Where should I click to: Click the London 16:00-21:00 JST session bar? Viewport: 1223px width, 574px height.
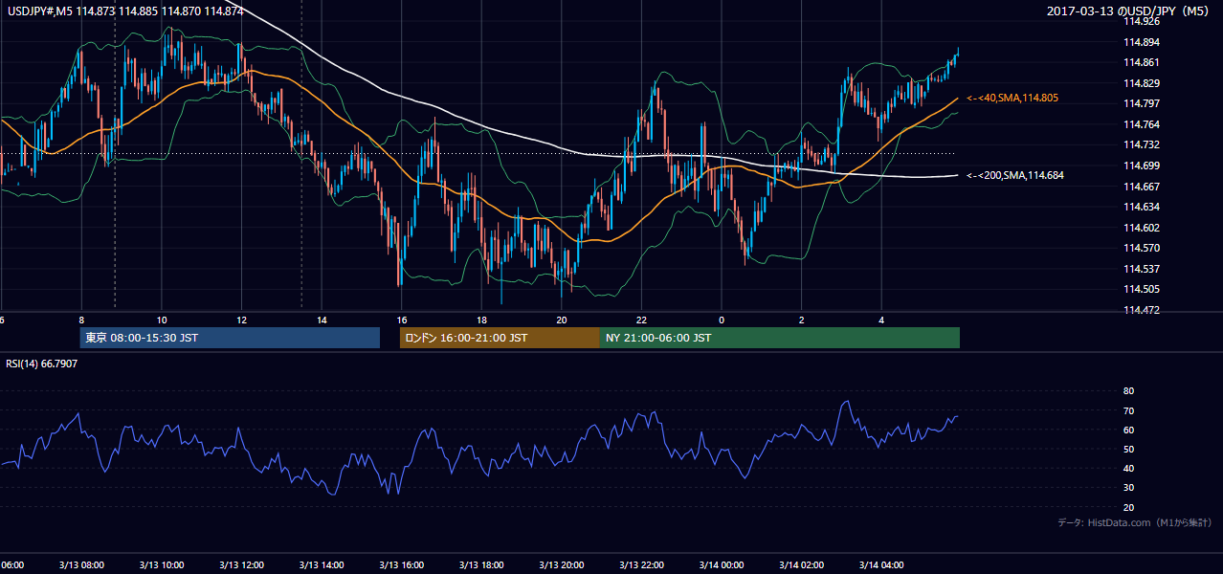pos(500,338)
